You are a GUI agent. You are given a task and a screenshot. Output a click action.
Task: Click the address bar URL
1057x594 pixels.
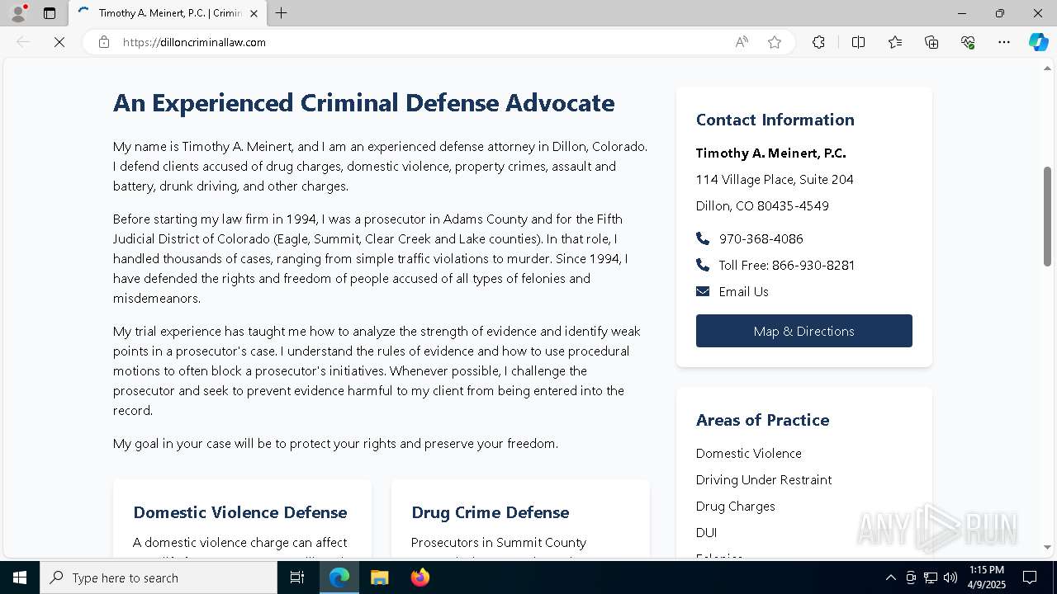pyautogui.click(x=194, y=42)
